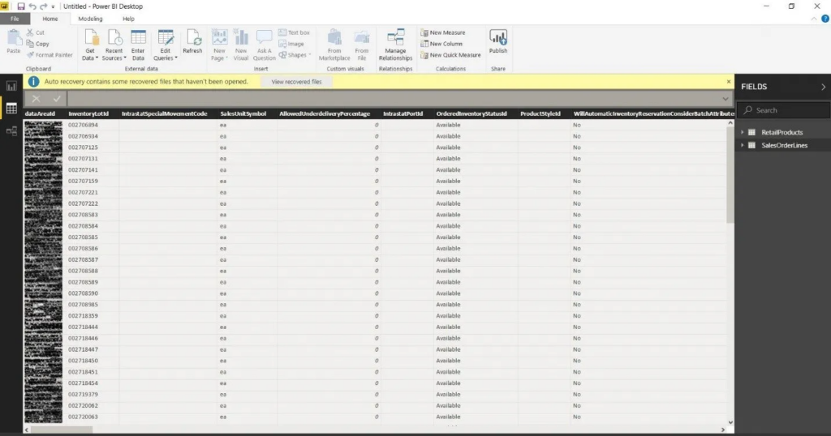Click the Fields Search box
This screenshot has height=436, width=831.
coord(784,110)
